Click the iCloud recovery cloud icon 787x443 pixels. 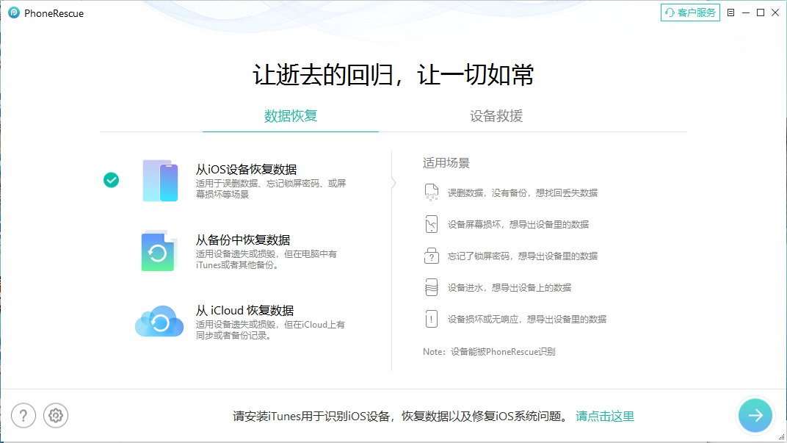(x=159, y=322)
